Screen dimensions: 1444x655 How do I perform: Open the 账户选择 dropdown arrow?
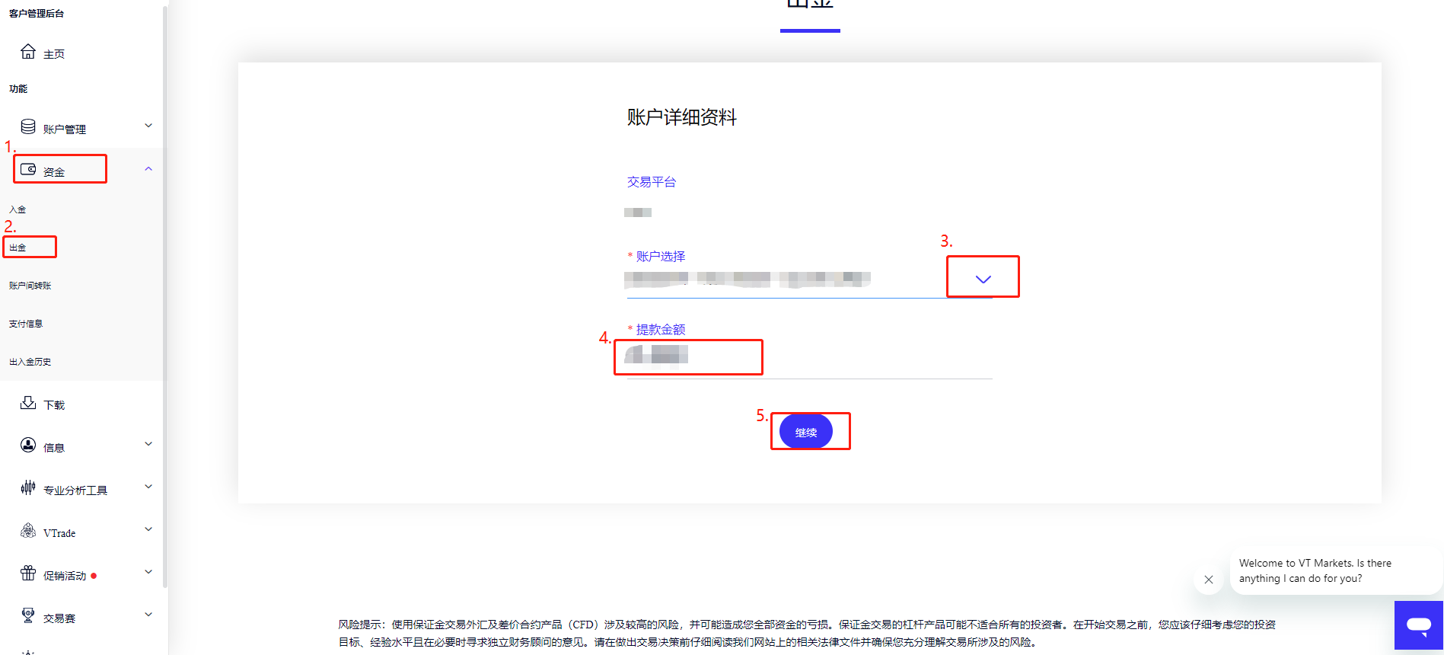983,279
